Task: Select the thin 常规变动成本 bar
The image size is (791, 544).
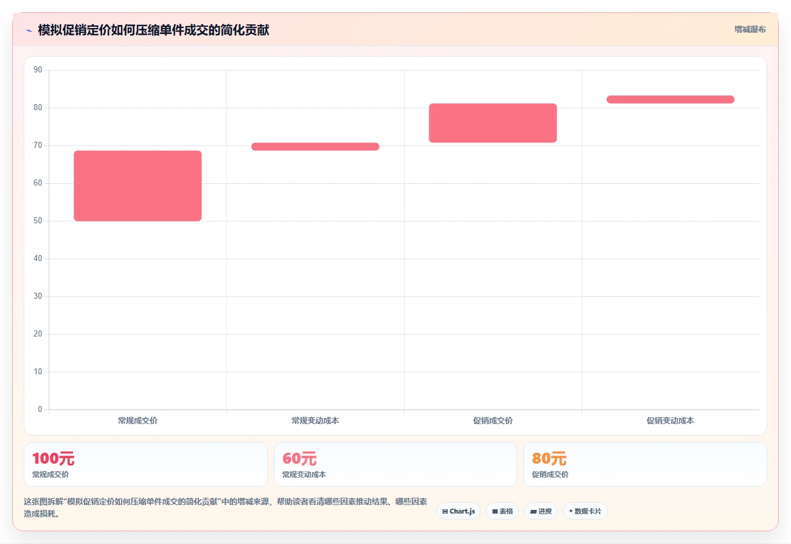Action: tap(315, 147)
